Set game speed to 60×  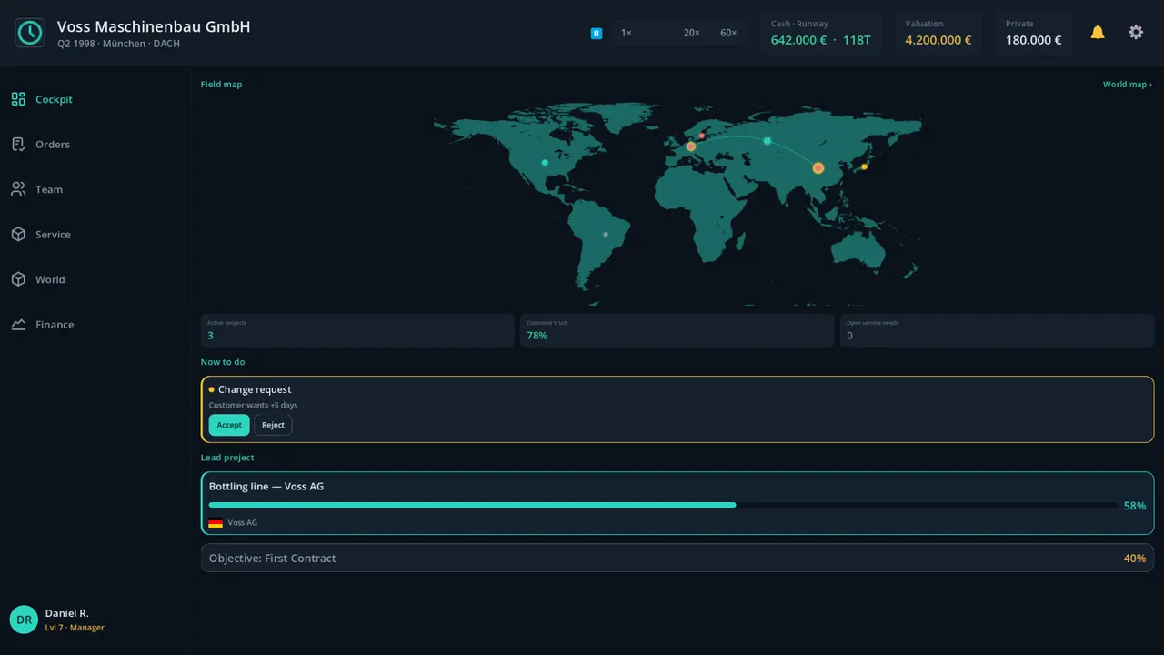tap(728, 33)
